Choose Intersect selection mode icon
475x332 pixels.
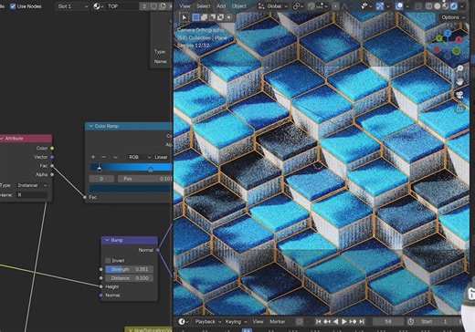click(x=228, y=17)
